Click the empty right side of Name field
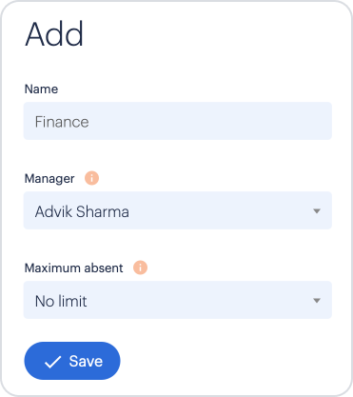Image resolution: width=353 pixels, height=397 pixels. pyautogui.click(x=254, y=121)
